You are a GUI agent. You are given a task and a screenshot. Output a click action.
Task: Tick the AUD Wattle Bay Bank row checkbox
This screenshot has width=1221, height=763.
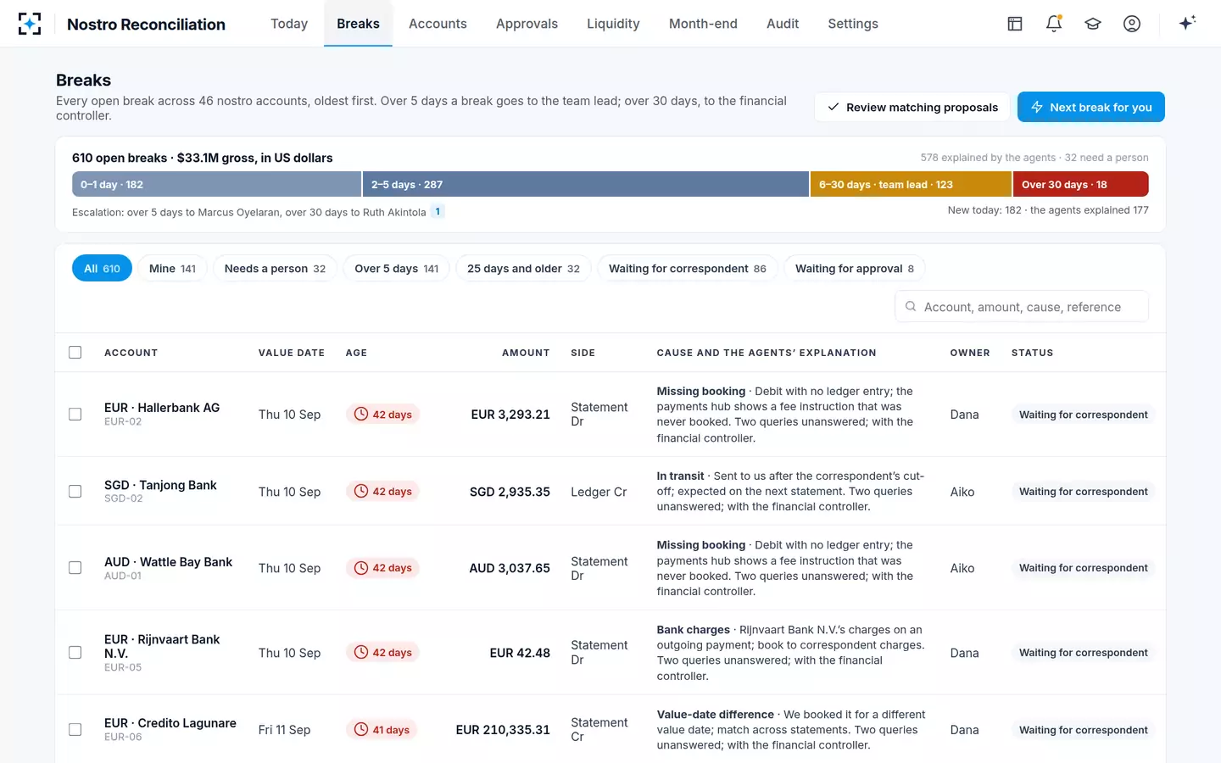[x=75, y=568]
